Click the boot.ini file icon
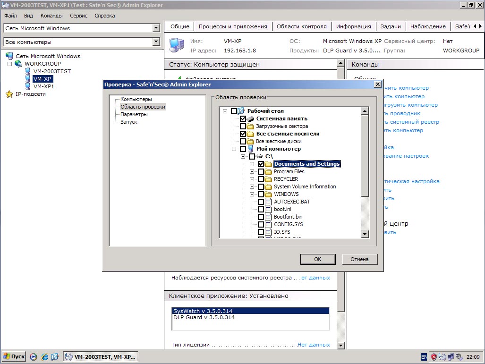The width and height of the screenshot is (485, 364). point(269,209)
